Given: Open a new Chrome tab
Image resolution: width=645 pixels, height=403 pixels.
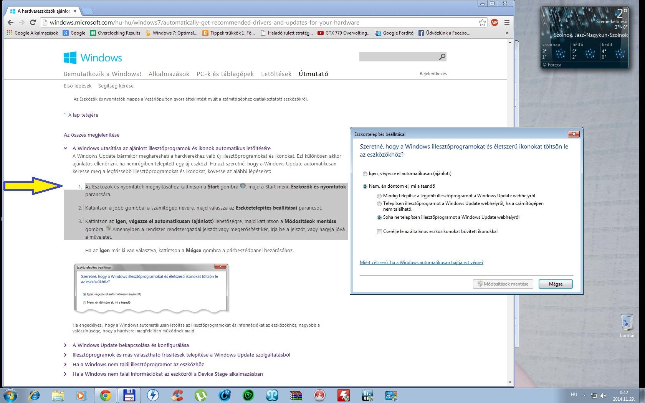Looking at the screenshot, I should tap(87, 11).
